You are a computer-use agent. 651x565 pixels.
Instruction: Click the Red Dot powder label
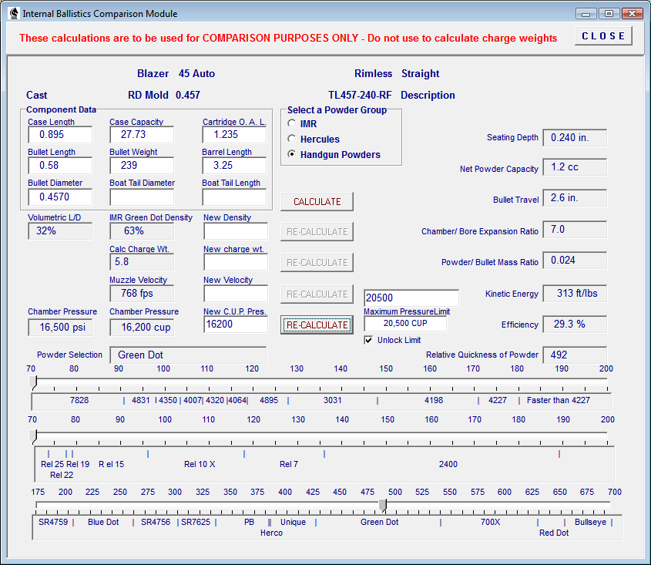tap(554, 533)
